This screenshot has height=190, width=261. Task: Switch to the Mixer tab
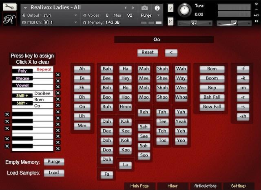[173, 186]
